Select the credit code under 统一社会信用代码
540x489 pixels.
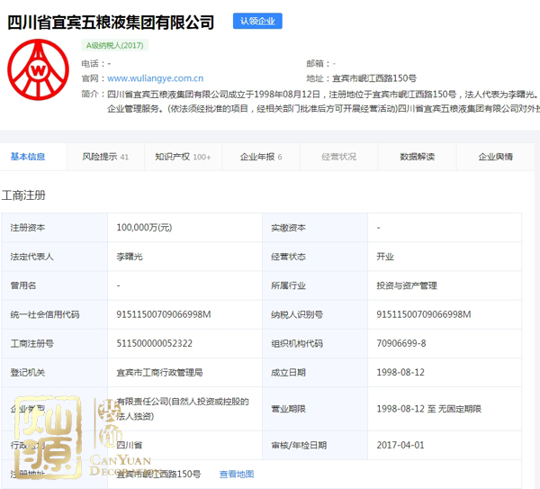click(164, 314)
